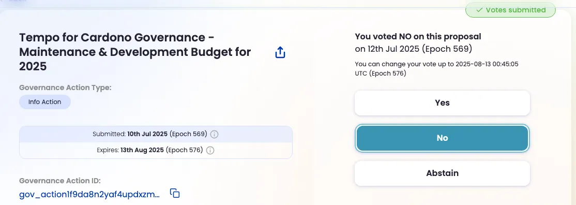
Task: Click the checkmark in Votes submitted badge
Action: (x=479, y=10)
